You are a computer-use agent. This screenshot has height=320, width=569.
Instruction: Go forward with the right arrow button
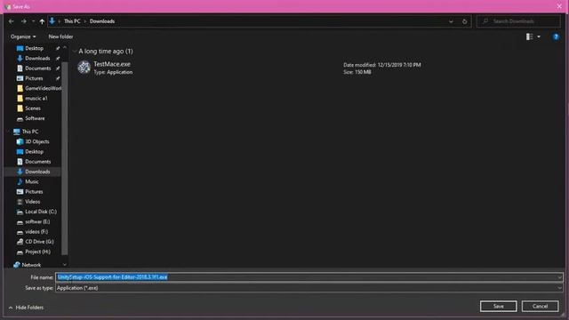click(24, 21)
